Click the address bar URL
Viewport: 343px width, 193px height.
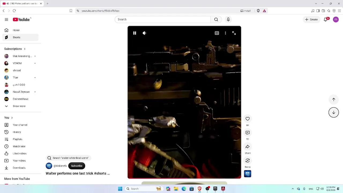click(x=100, y=11)
